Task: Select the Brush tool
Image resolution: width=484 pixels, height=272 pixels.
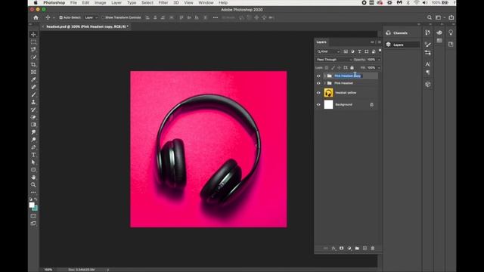Action: pyautogui.click(x=33, y=94)
